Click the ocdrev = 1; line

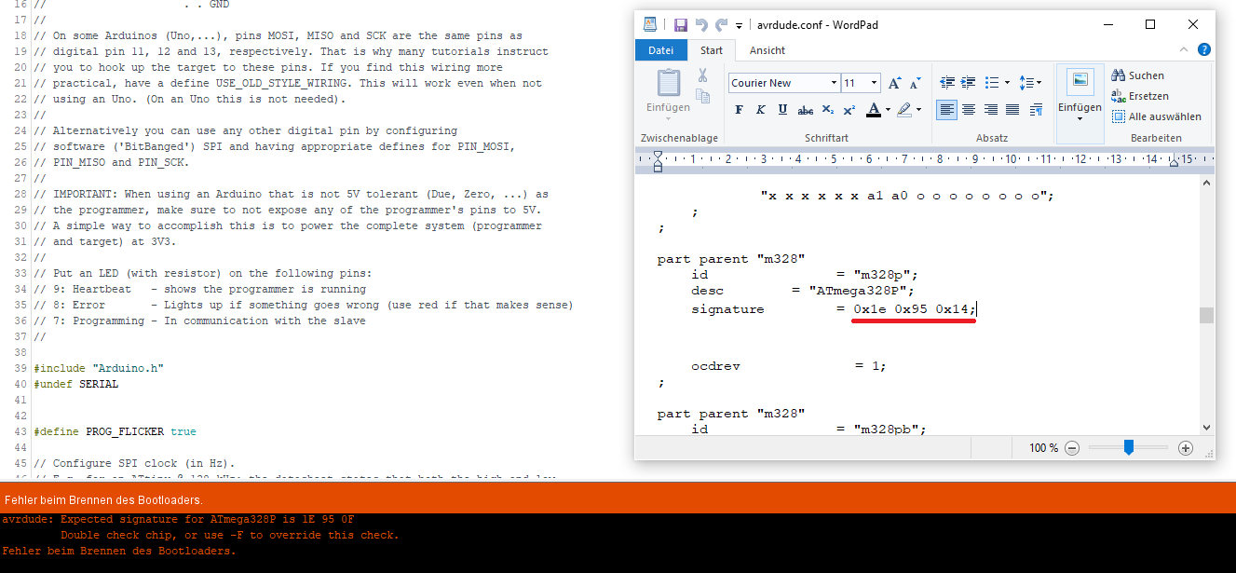pos(789,366)
